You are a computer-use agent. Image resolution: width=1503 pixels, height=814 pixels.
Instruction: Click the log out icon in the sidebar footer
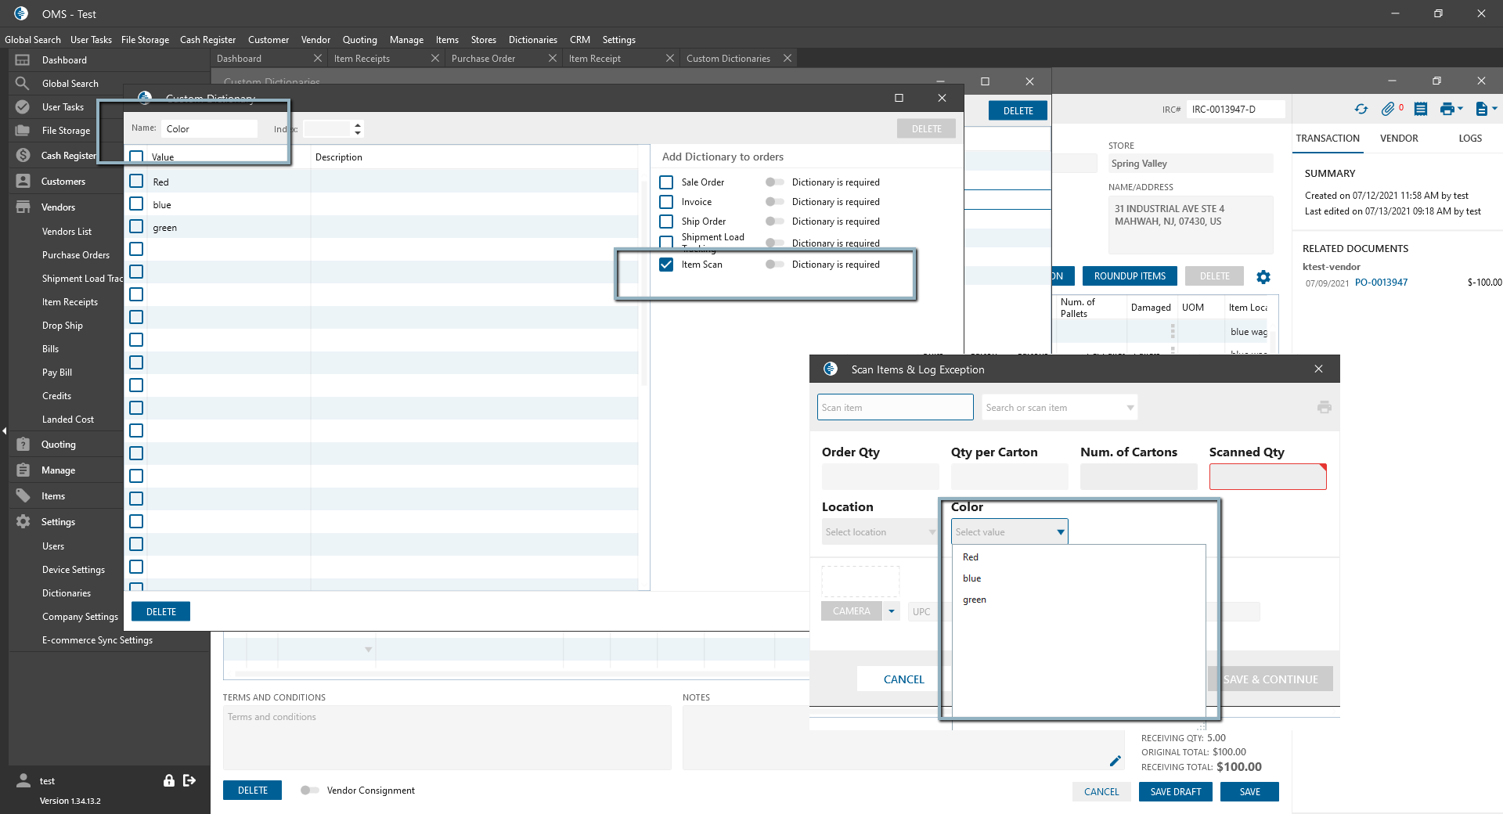point(189,780)
